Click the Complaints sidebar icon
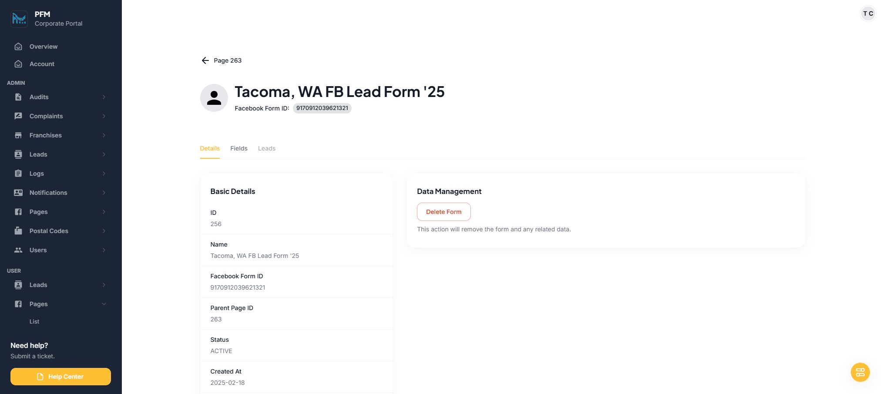 click(x=18, y=116)
